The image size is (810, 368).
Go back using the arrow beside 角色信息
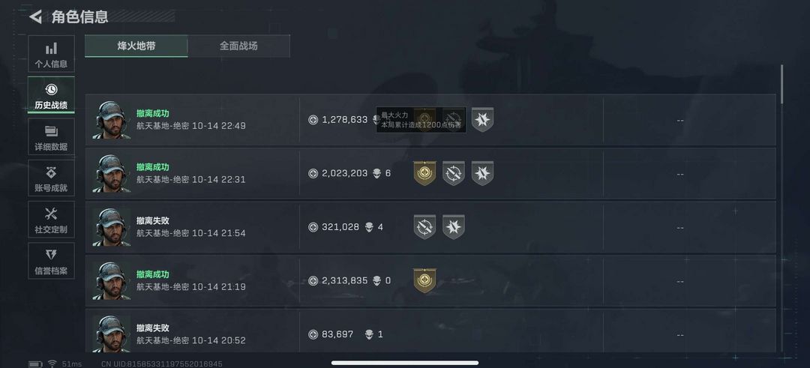point(35,16)
